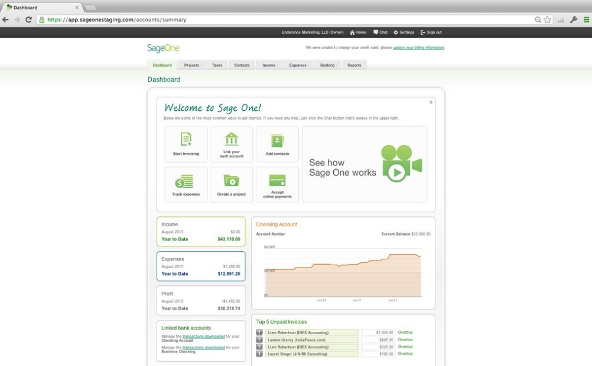Click the invoice icon beside Lawton Ursrey
The image size is (592, 366).
[259, 339]
